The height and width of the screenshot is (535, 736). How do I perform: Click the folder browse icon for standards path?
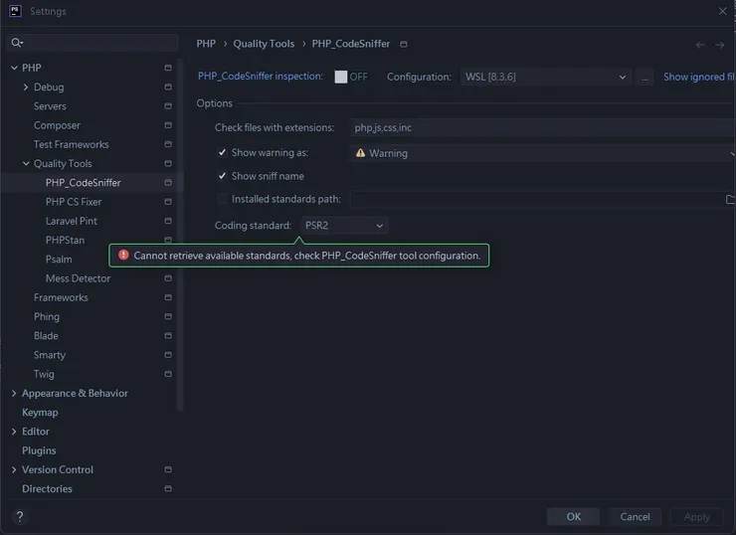730,200
